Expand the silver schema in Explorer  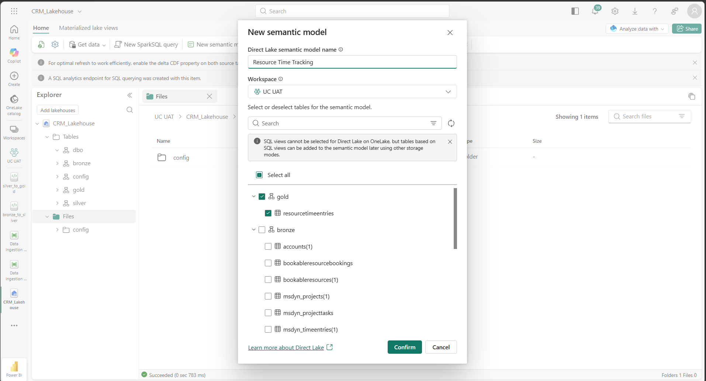pyautogui.click(x=57, y=203)
